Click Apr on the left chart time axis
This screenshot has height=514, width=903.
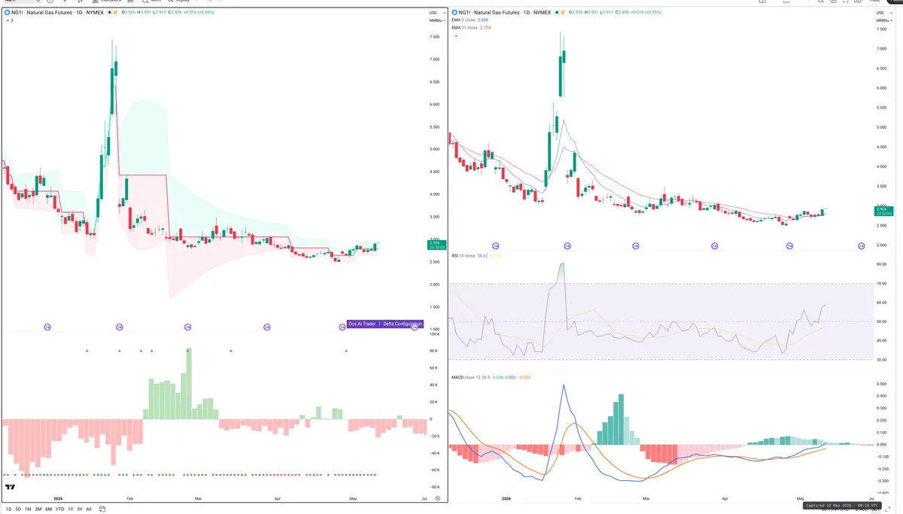pyautogui.click(x=278, y=498)
